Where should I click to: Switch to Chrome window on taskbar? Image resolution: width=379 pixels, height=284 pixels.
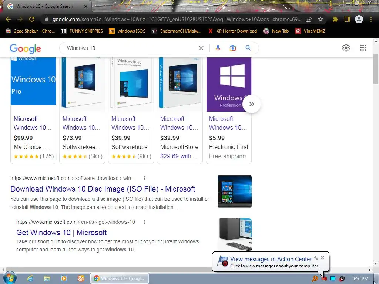120,278
